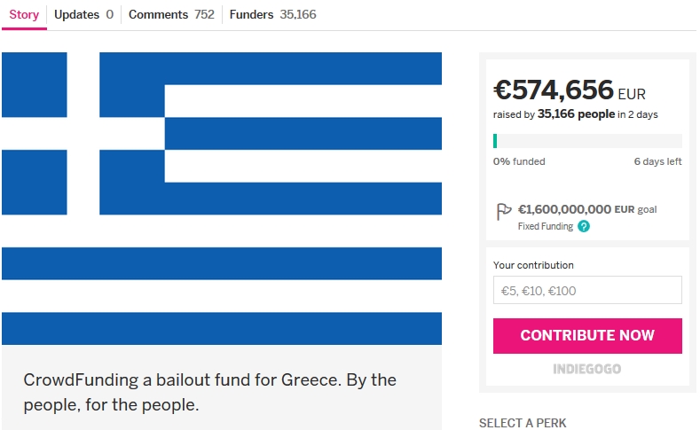Click the goal flag icon
The image size is (700, 430).
[503, 211]
